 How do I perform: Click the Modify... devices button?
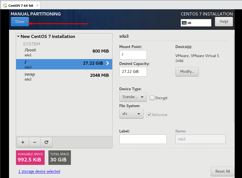[187, 71]
